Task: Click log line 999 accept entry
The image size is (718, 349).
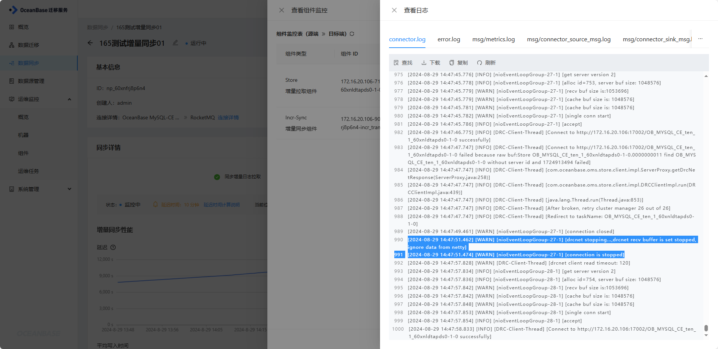Action: tap(495, 321)
